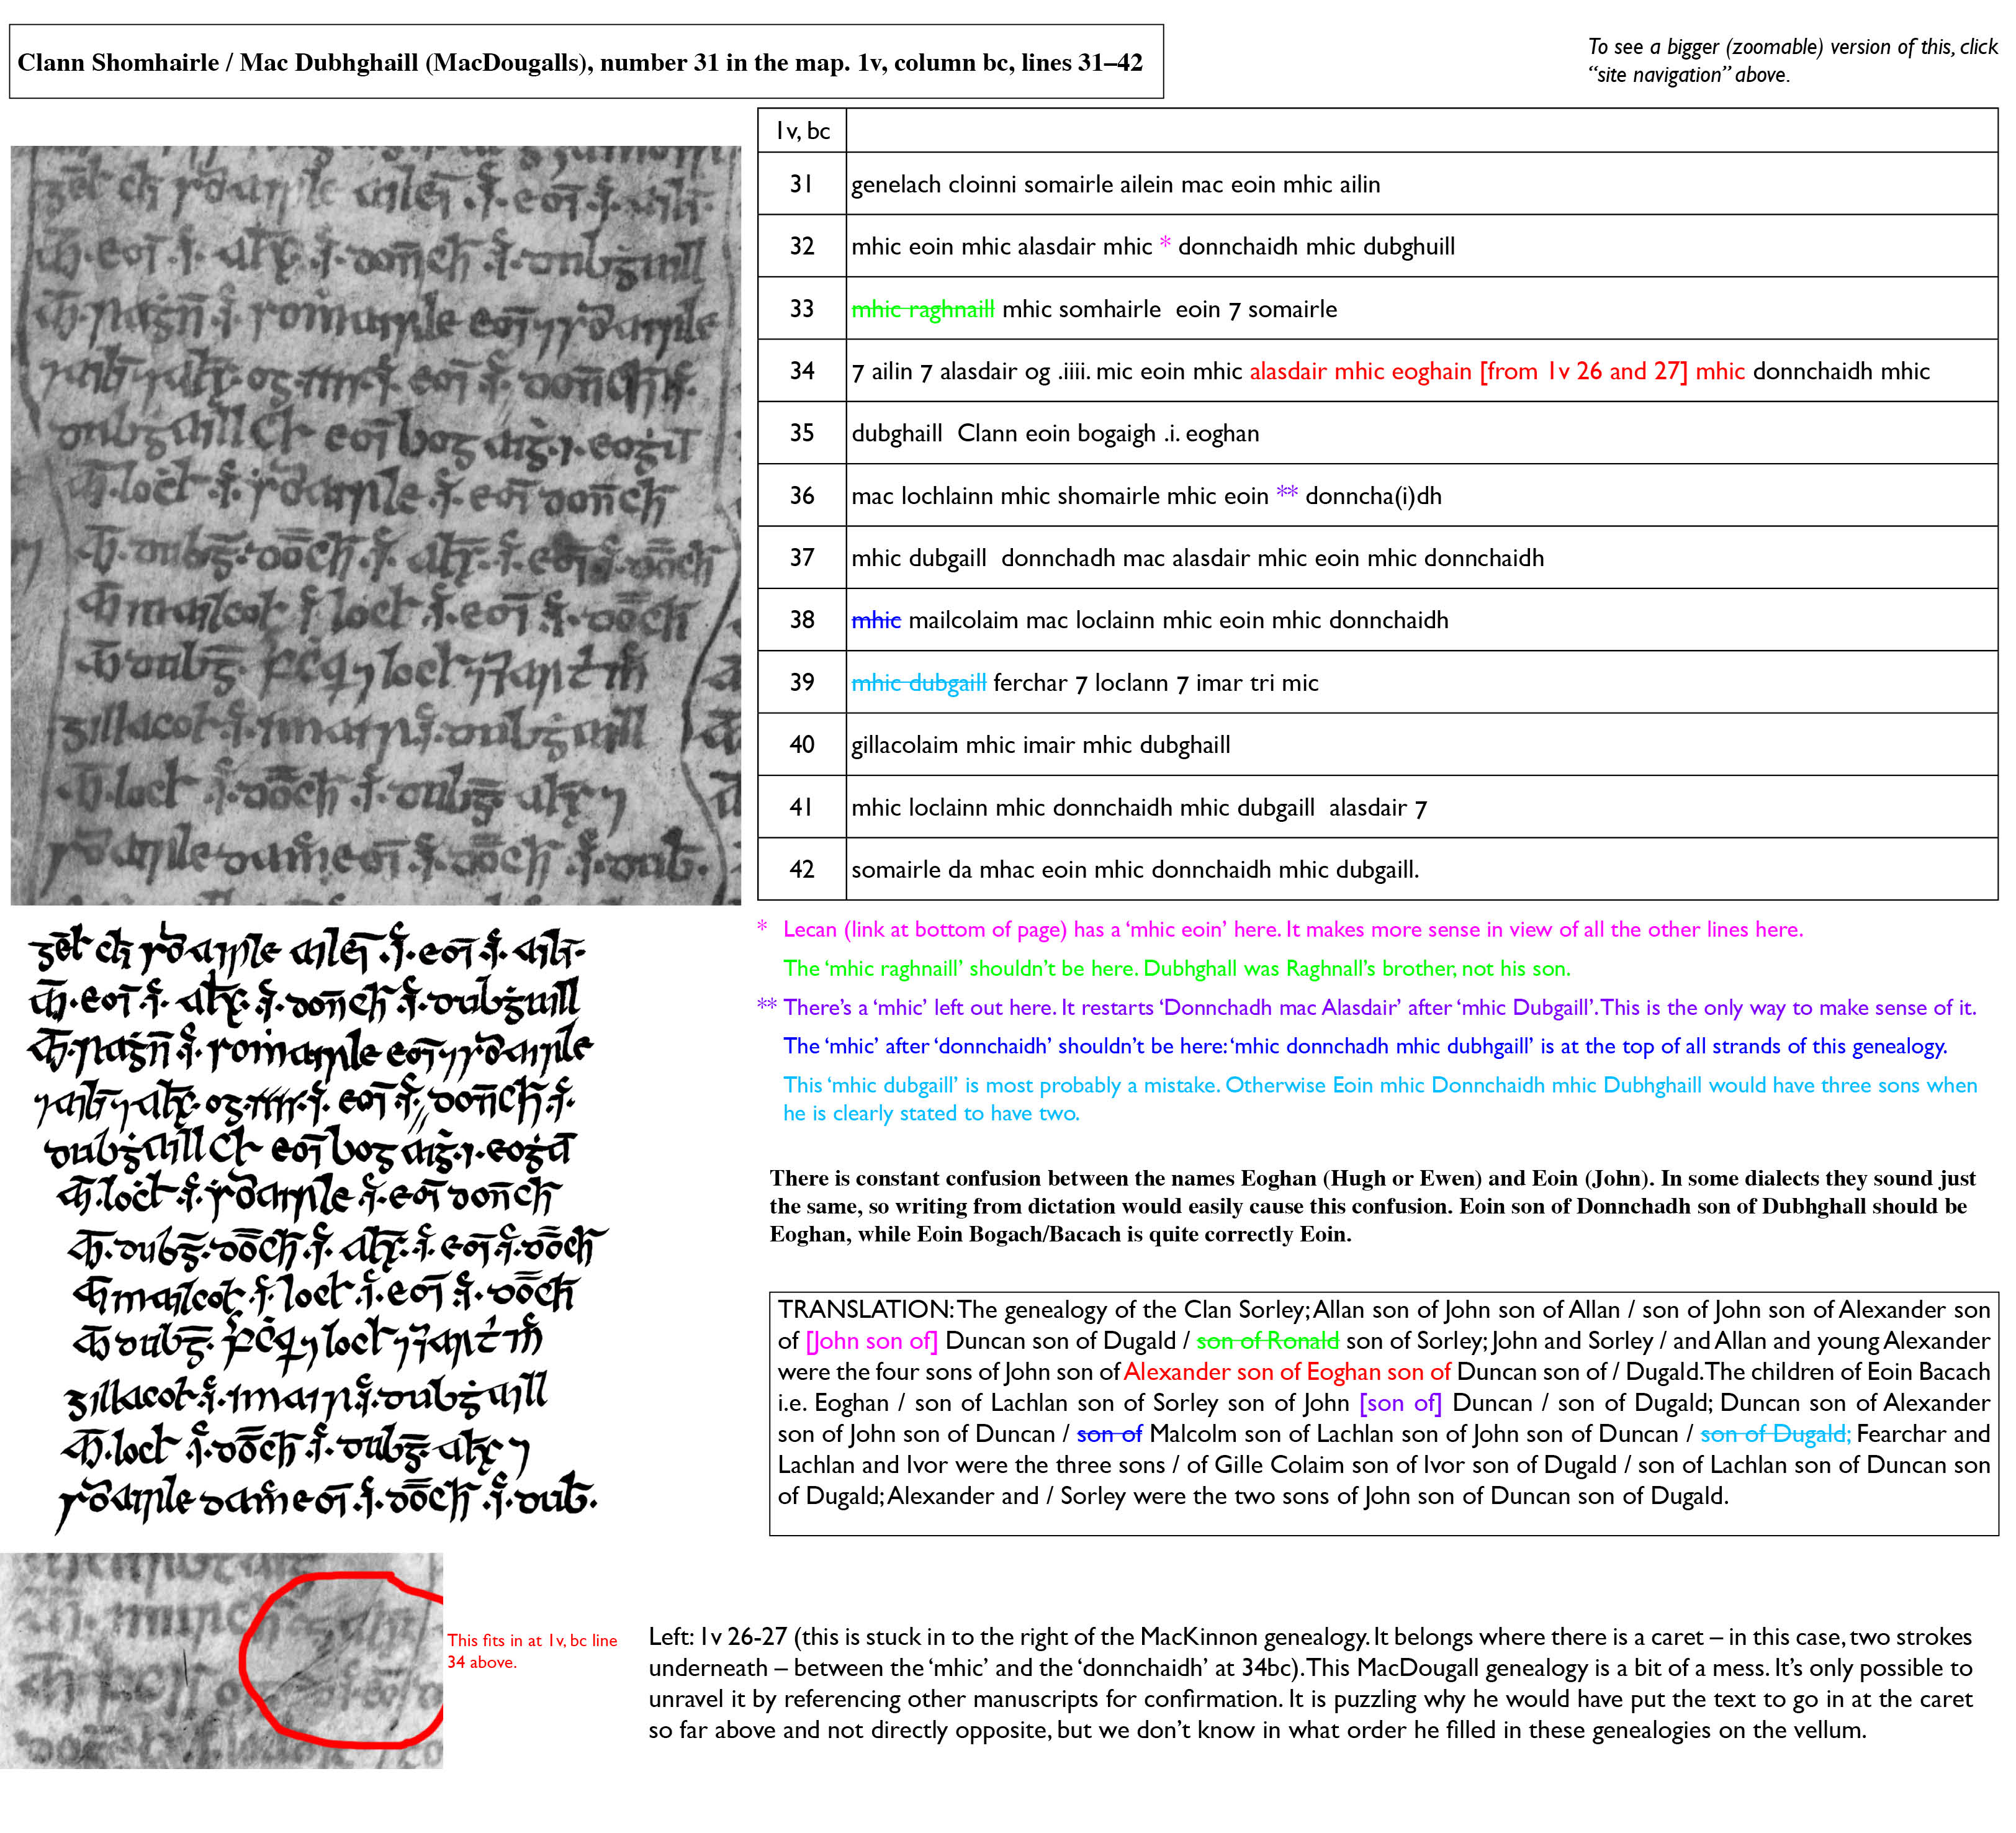Click the red-circled manuscript fragment image
This screenshot has height=1833, width=2016.
pos(221,1660)
